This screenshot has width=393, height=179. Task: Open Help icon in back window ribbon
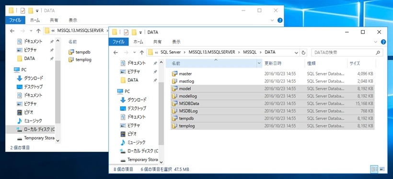point(280,20)
